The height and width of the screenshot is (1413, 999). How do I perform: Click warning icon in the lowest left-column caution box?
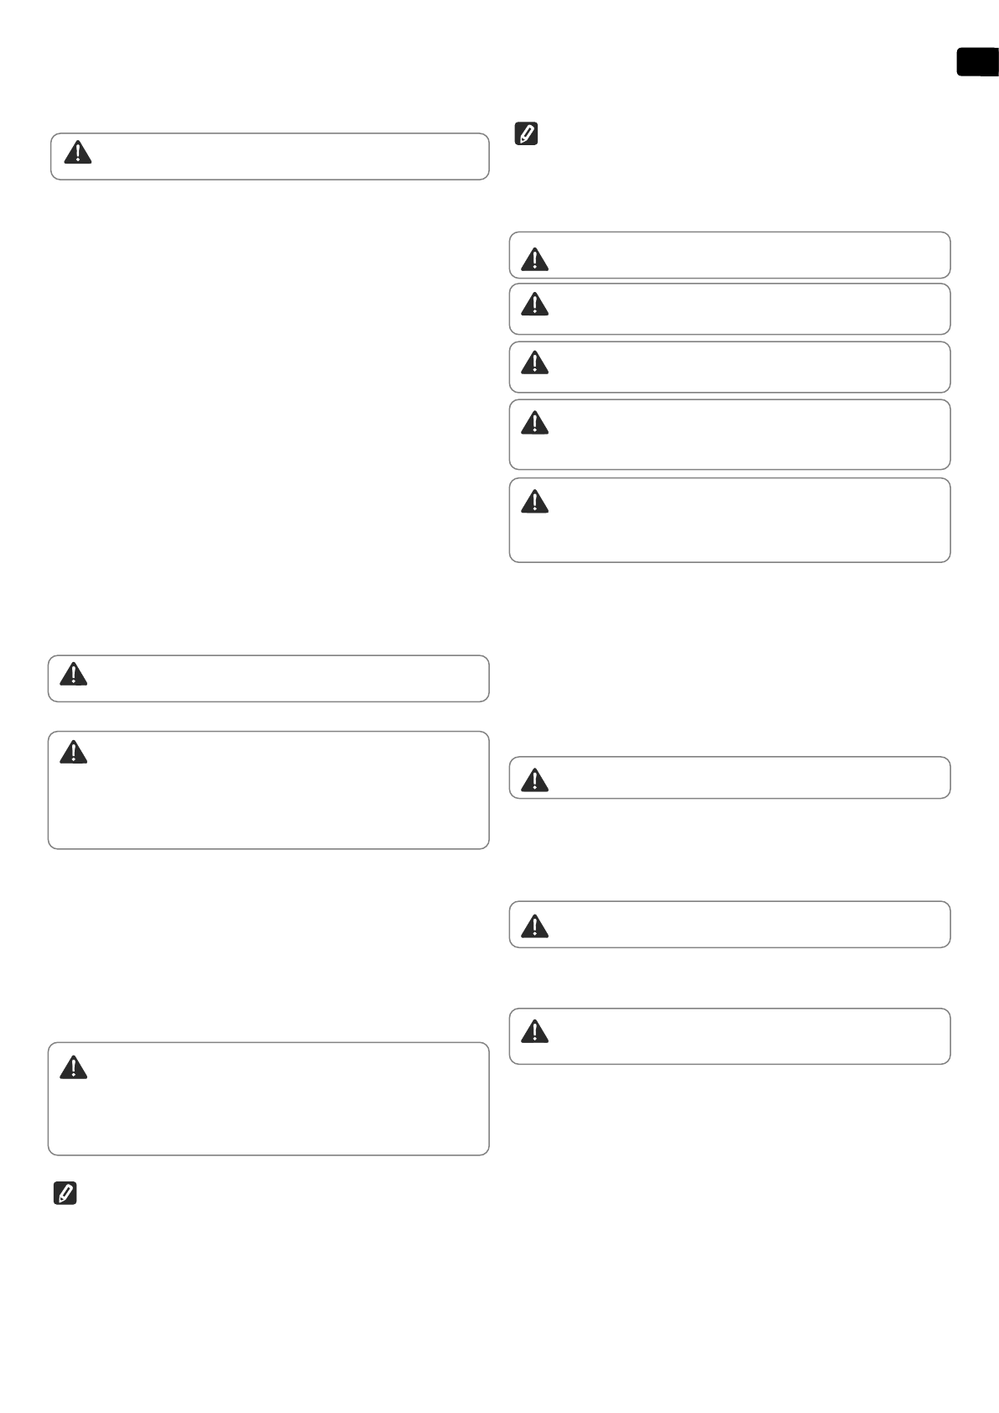(74, 1067)
